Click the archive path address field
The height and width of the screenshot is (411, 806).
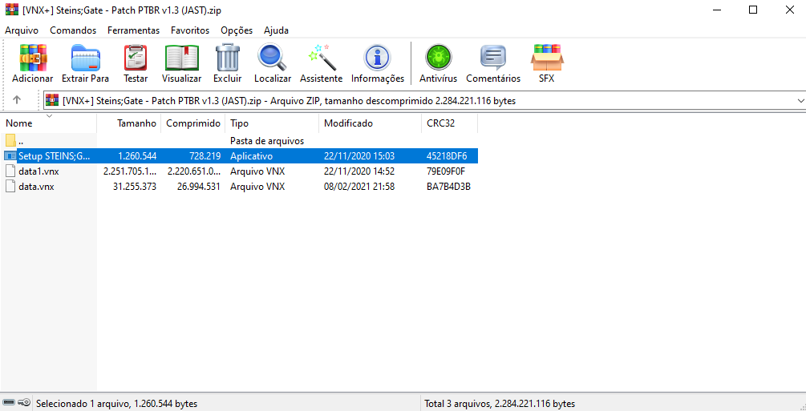pyautogui.click(x=424, y=101)
